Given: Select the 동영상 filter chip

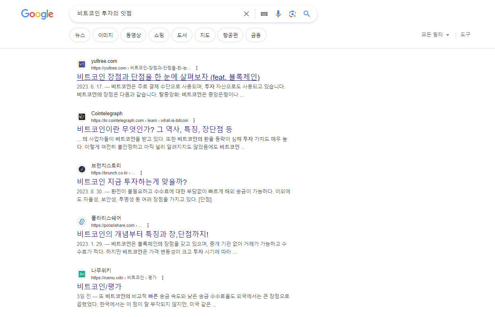Looking at the screenshot, I should 134,35.
